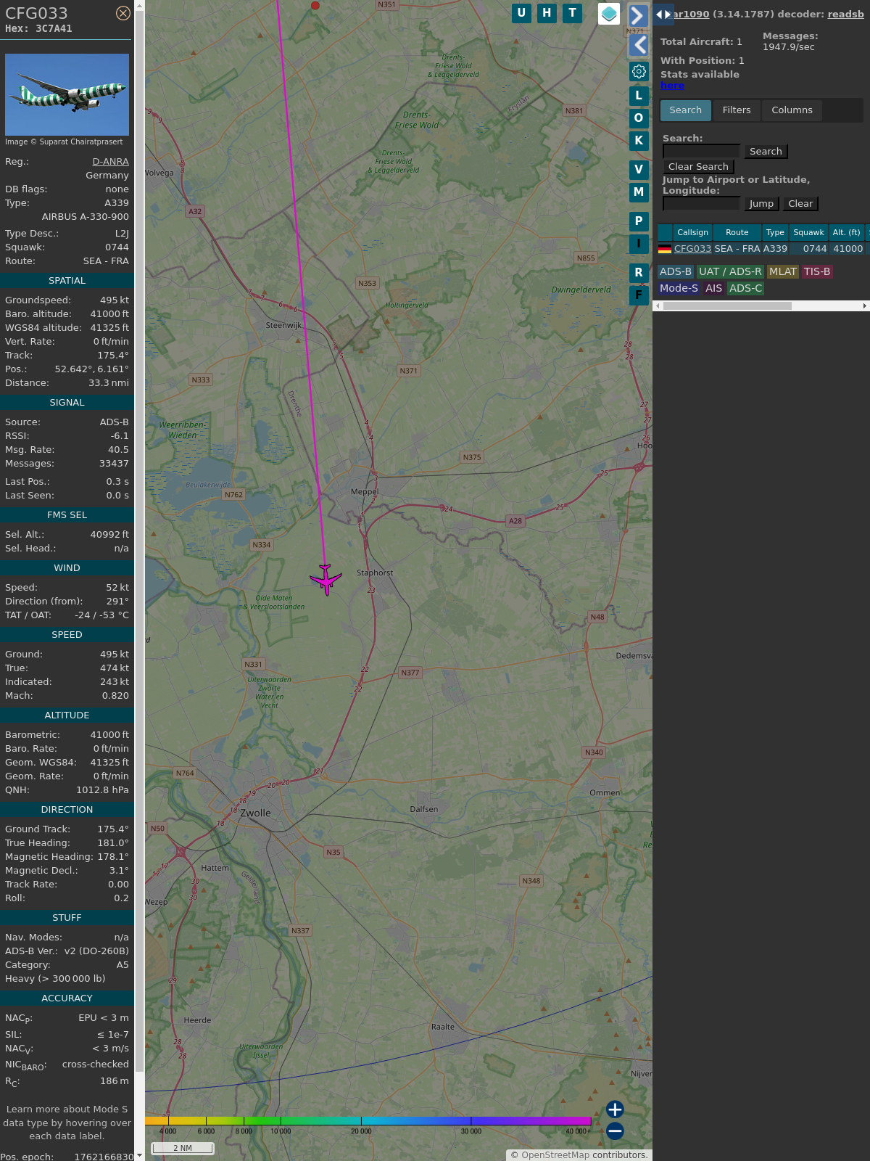Sort table by Callsign column
Screen dimensions: 870x1161
692,232
